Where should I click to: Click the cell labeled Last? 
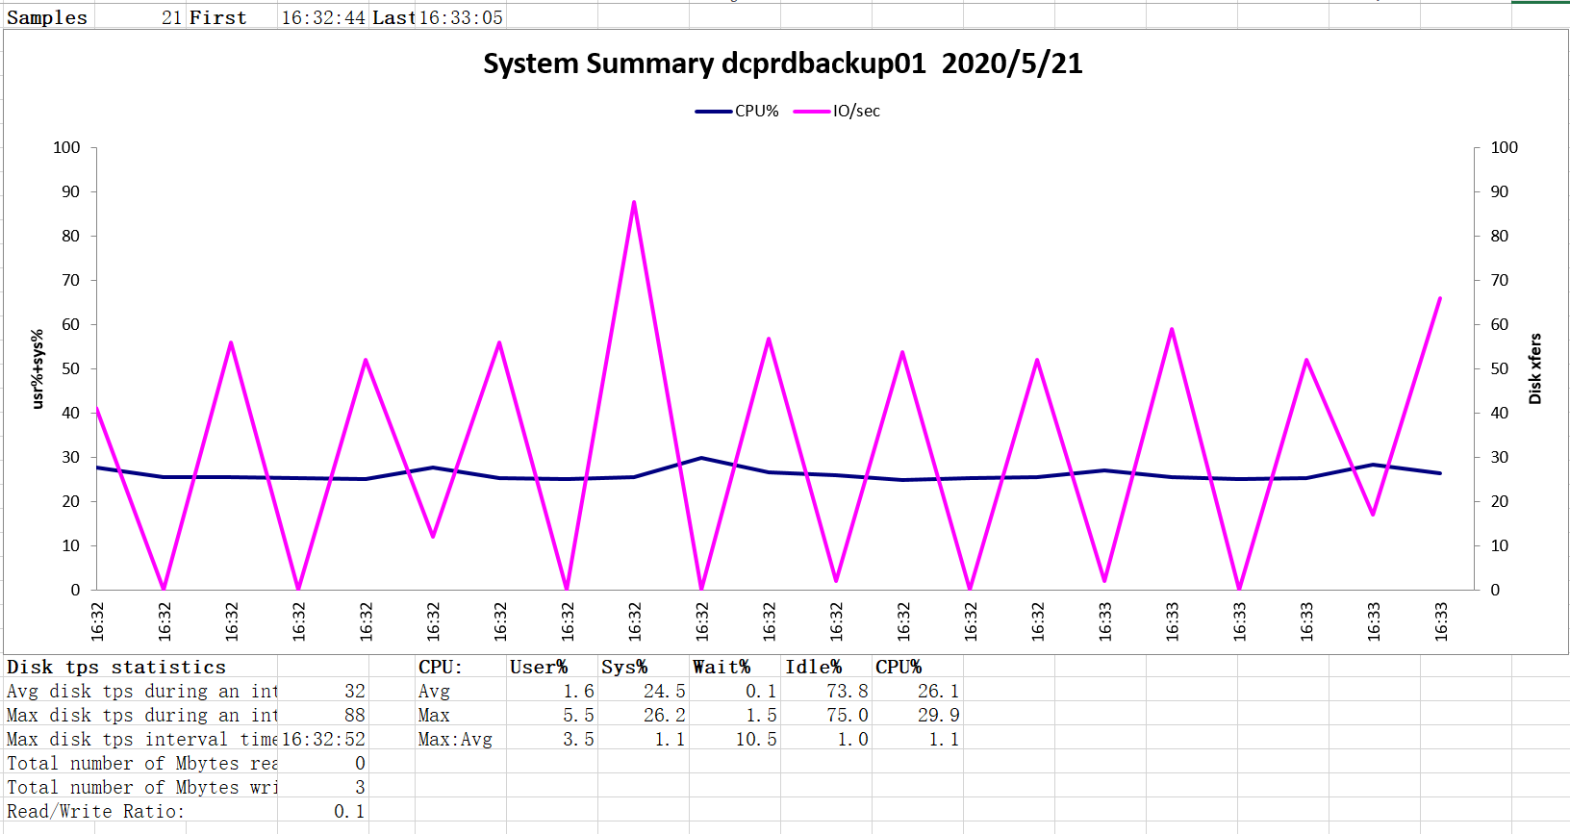392,17
